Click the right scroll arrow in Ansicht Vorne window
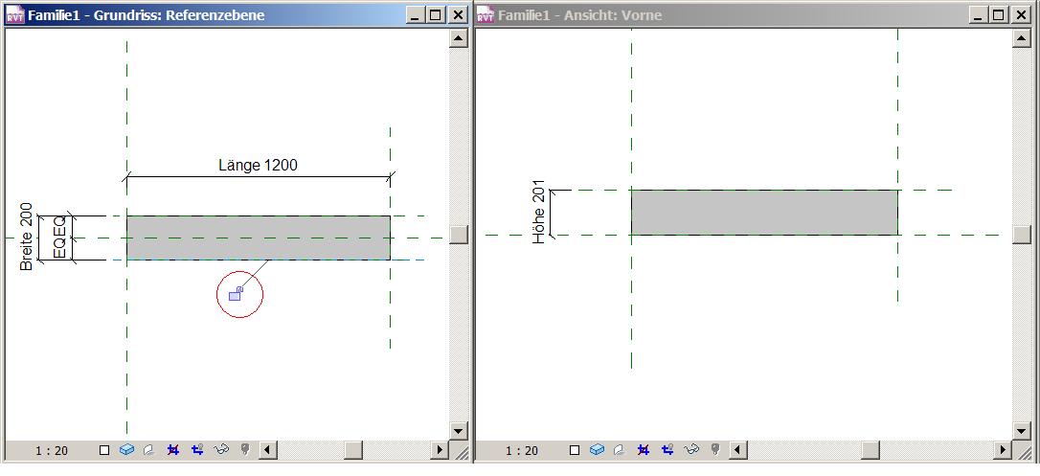This screenshot has height=476, width=1040. point(1003,450)
